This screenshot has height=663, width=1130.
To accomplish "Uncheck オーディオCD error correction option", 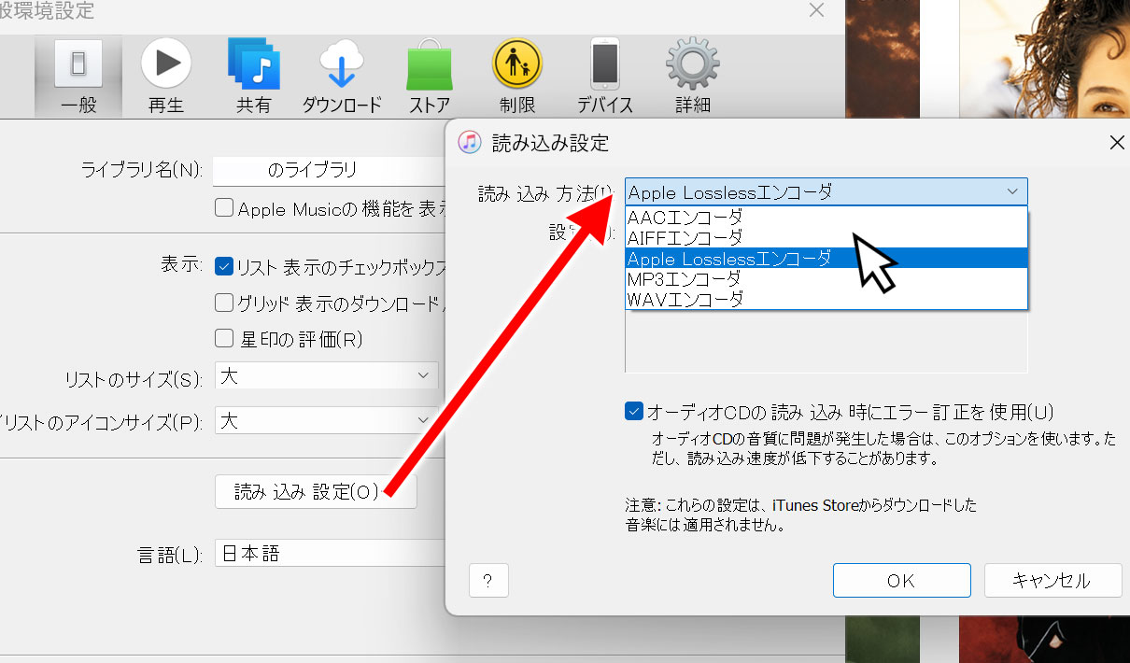I will click(x=634, y=411).
